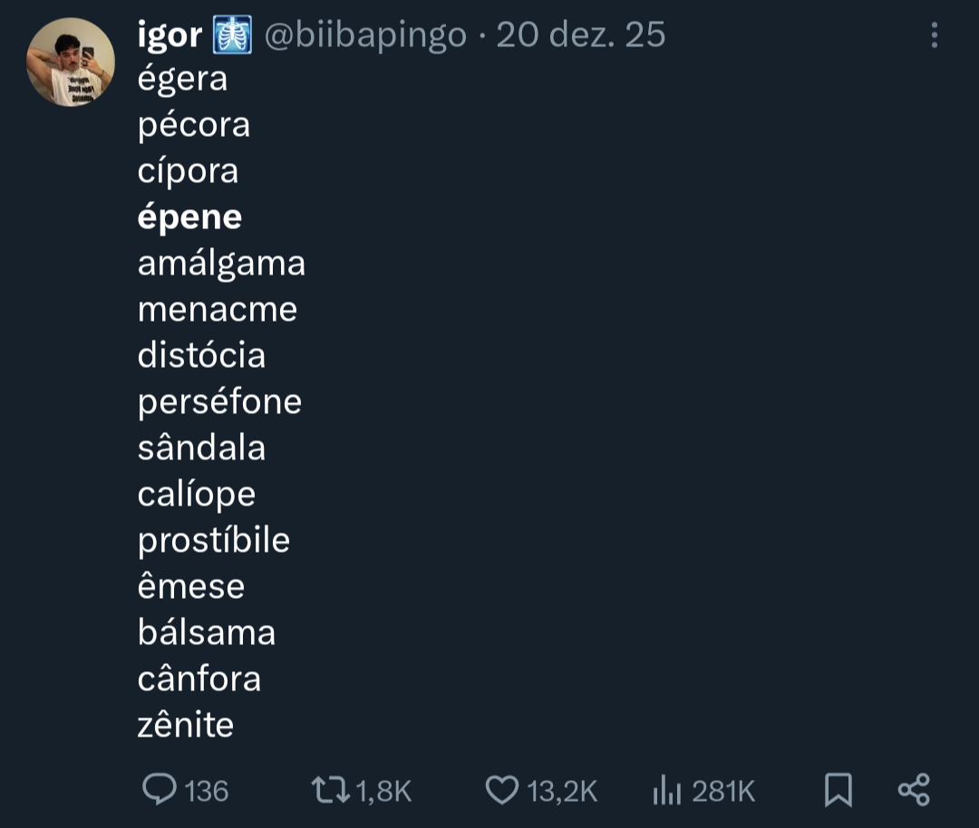
Task: Click the 13,2K likes count
Action: pyautogui.click(x=562, y=791)
